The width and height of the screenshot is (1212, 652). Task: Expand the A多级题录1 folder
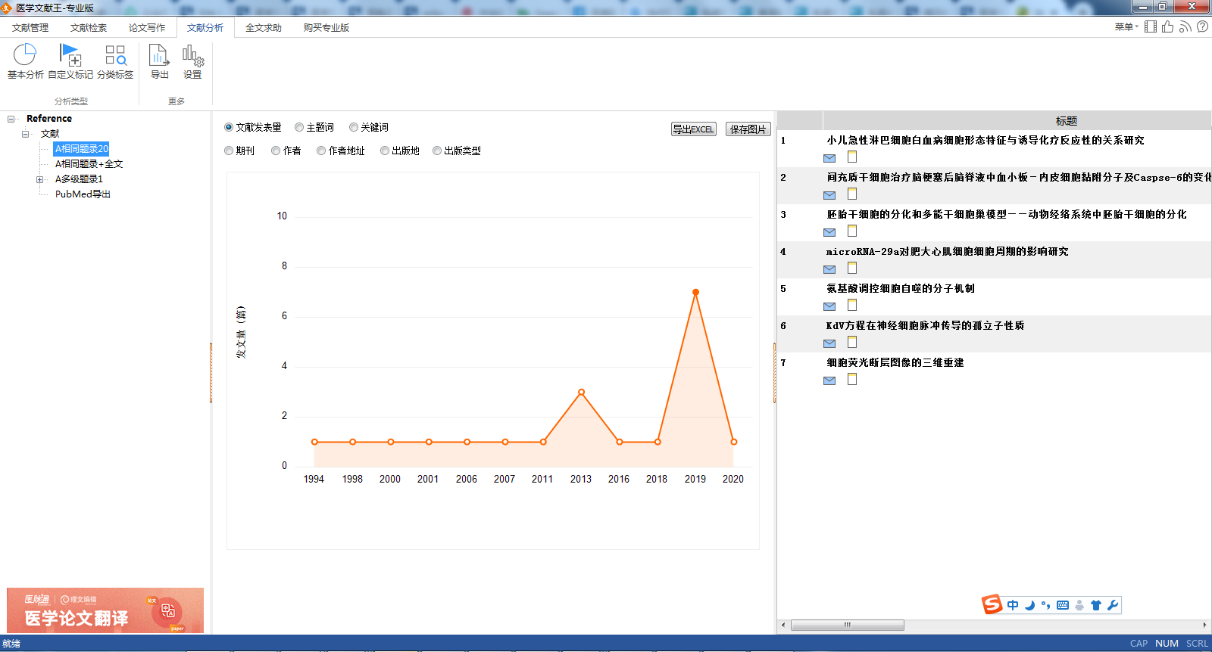pos(39,179)
